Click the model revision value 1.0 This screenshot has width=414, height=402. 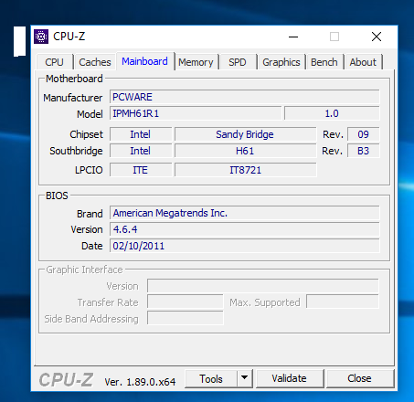pyautogui.click(x=332, y=113)
